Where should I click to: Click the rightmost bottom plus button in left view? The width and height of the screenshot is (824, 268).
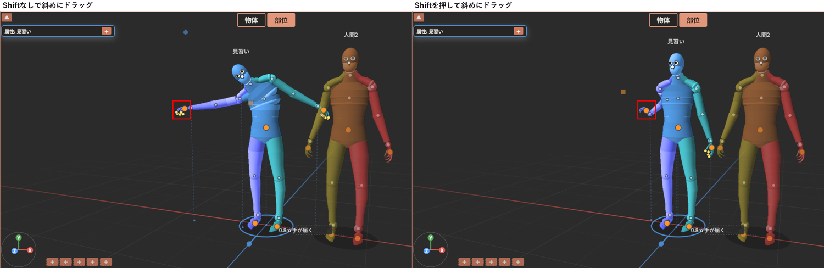[106, 262]
